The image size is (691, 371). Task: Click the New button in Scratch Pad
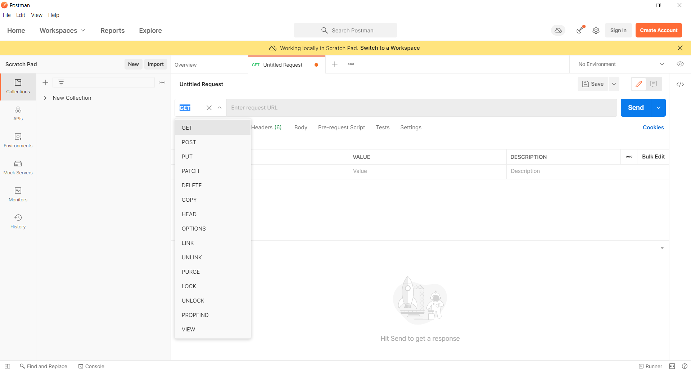pos(133,64)
